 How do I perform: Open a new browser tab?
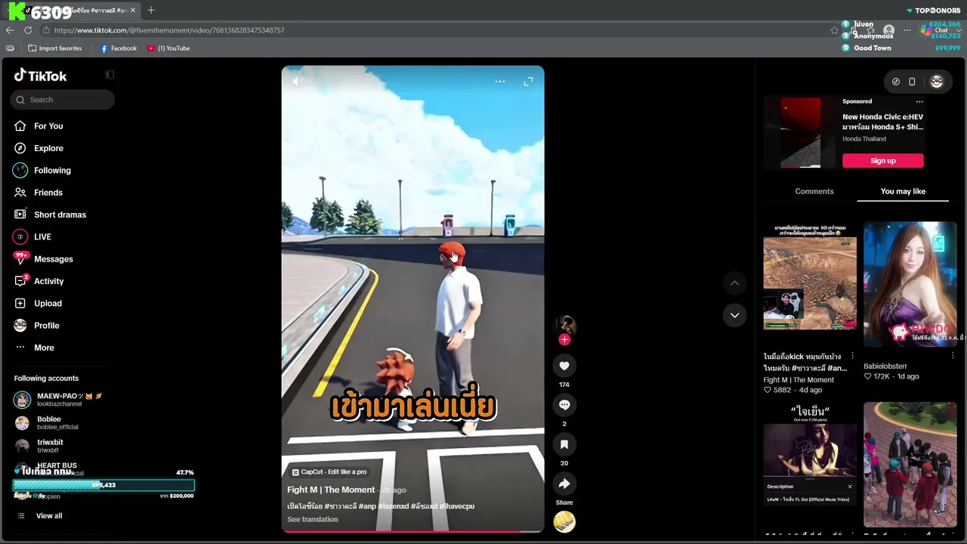coord(151,10)
